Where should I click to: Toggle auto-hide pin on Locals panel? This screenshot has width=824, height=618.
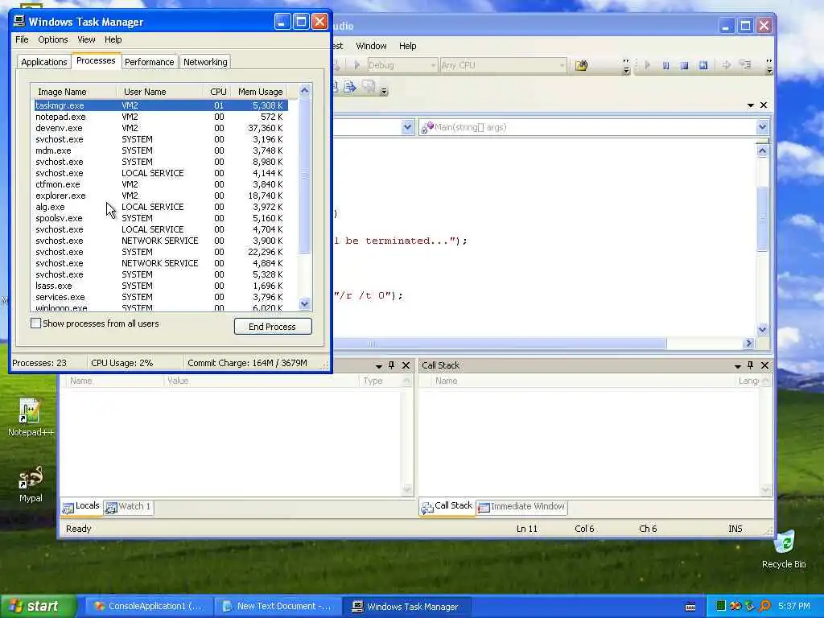pos(392,365)
